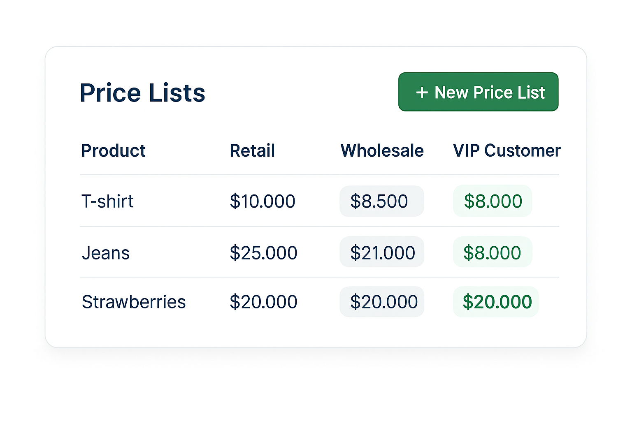Click T-shirt retail price $10.000
Viewport: 632px width, 421px height.
click(263, 201)
